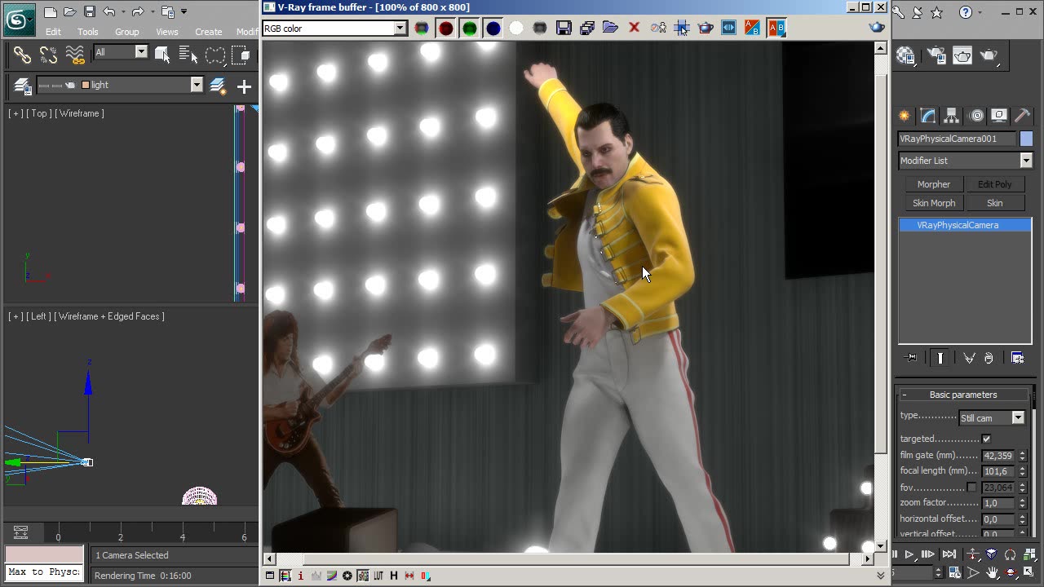Screen dimensions: 1044x587
Task: Switch to the Hierarchy panel tab
Action: click(951, 116)
